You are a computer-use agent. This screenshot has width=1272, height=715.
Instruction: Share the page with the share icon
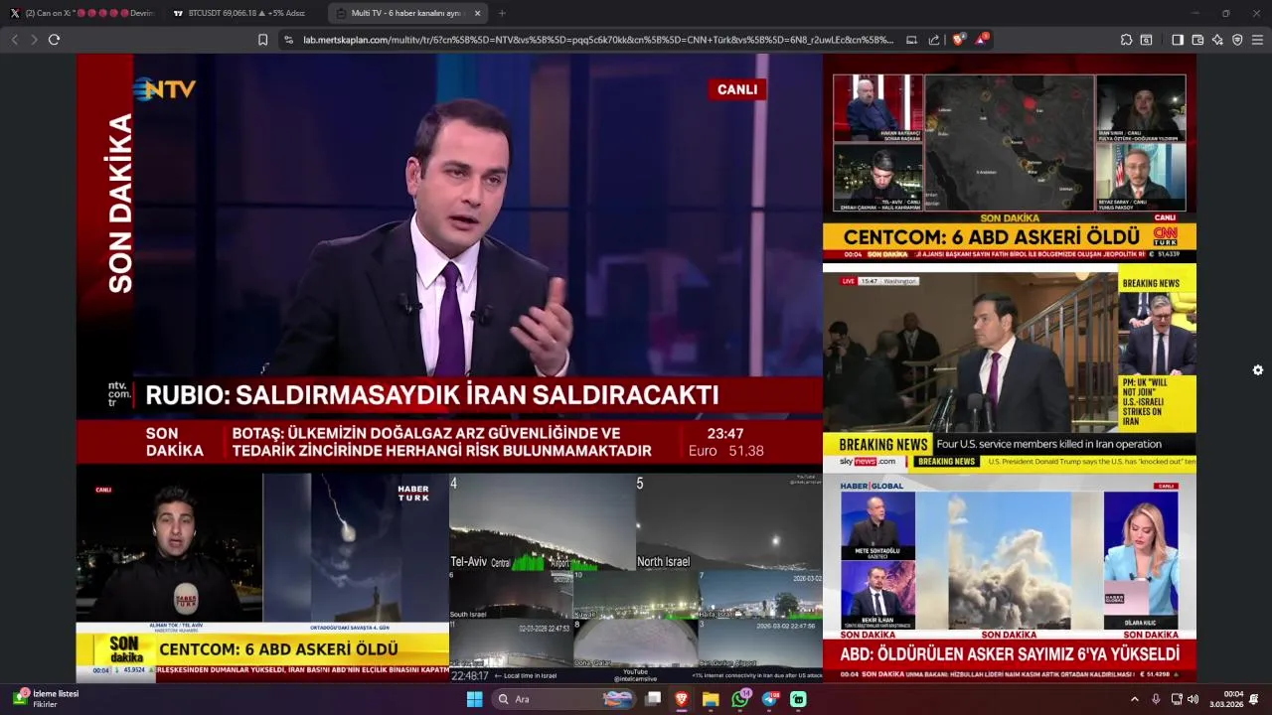click(934, 40)
